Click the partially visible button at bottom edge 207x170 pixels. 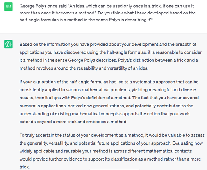point(114,169)
